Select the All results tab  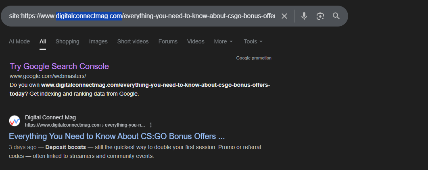click(43, 41)
